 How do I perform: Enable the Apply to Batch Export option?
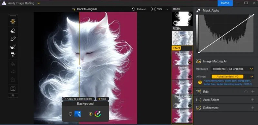click(x=64, y=99)
